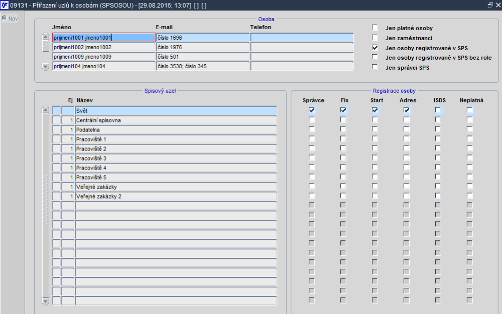
Task: Select the Pracoviště 4 node
Action: pyautogui.click(x=176, y=168)
